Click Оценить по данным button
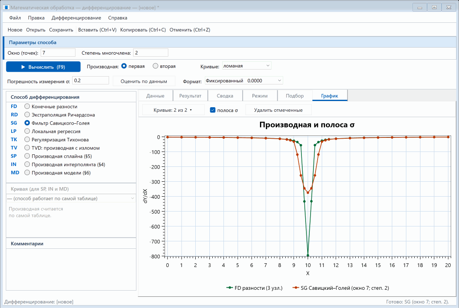 (x=144, y=81)
